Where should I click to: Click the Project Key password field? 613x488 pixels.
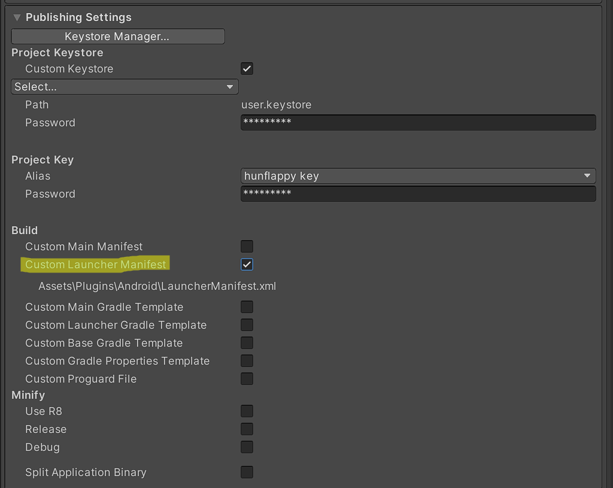click(418, 194)
